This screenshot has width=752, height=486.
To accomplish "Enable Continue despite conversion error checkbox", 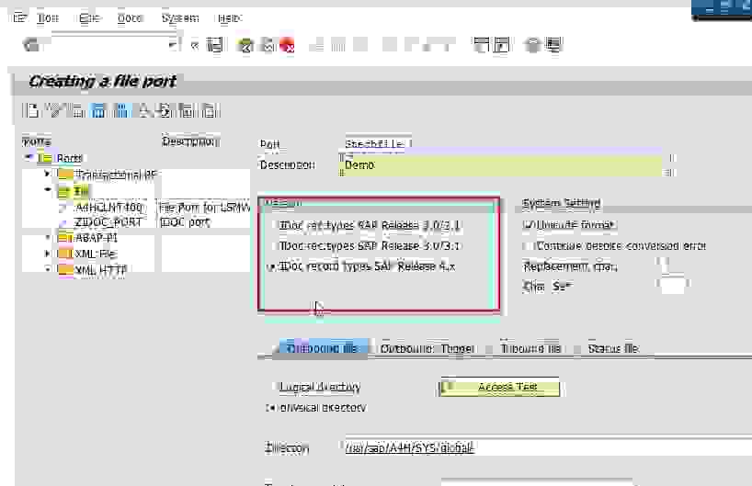I will (528, 246).
